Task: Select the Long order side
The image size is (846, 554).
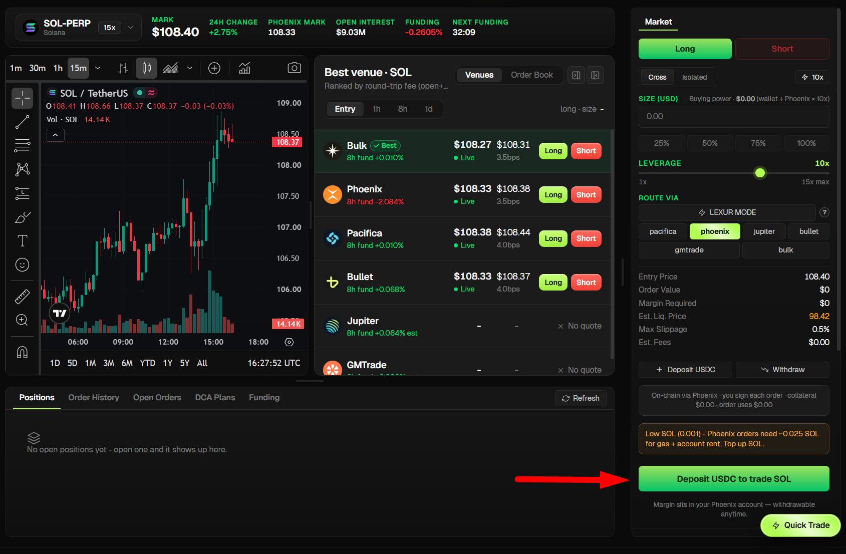Action: click(x=685, y=49)
